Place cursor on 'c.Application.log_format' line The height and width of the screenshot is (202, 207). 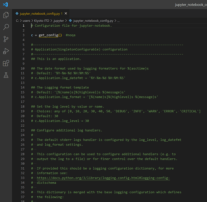click(94, 97)
